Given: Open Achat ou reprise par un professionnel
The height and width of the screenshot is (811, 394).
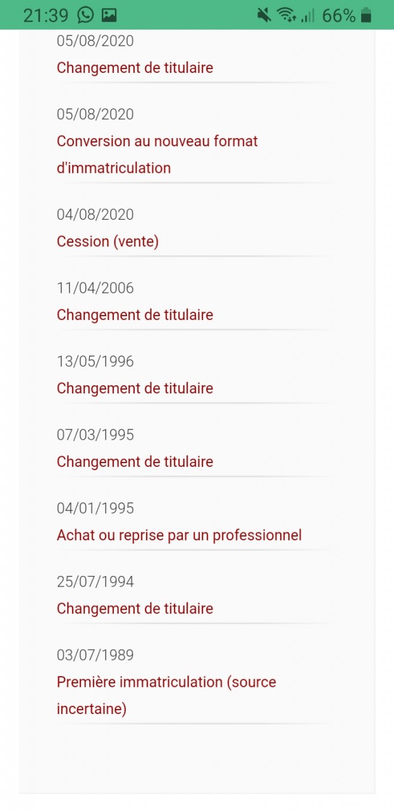Looking at the screenshot, I should (x=179, y=535).
